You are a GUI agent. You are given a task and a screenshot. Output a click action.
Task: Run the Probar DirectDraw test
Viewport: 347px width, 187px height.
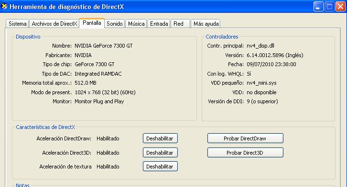(x=245, y=138)
